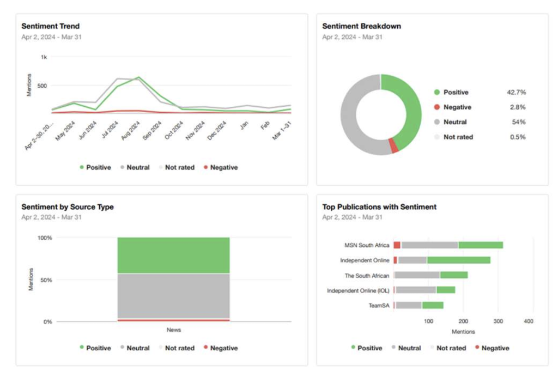558x371 pixels.
Task: Toggle Positive legend in Sentiment Trend chart
Action: (x=95, y=168)
